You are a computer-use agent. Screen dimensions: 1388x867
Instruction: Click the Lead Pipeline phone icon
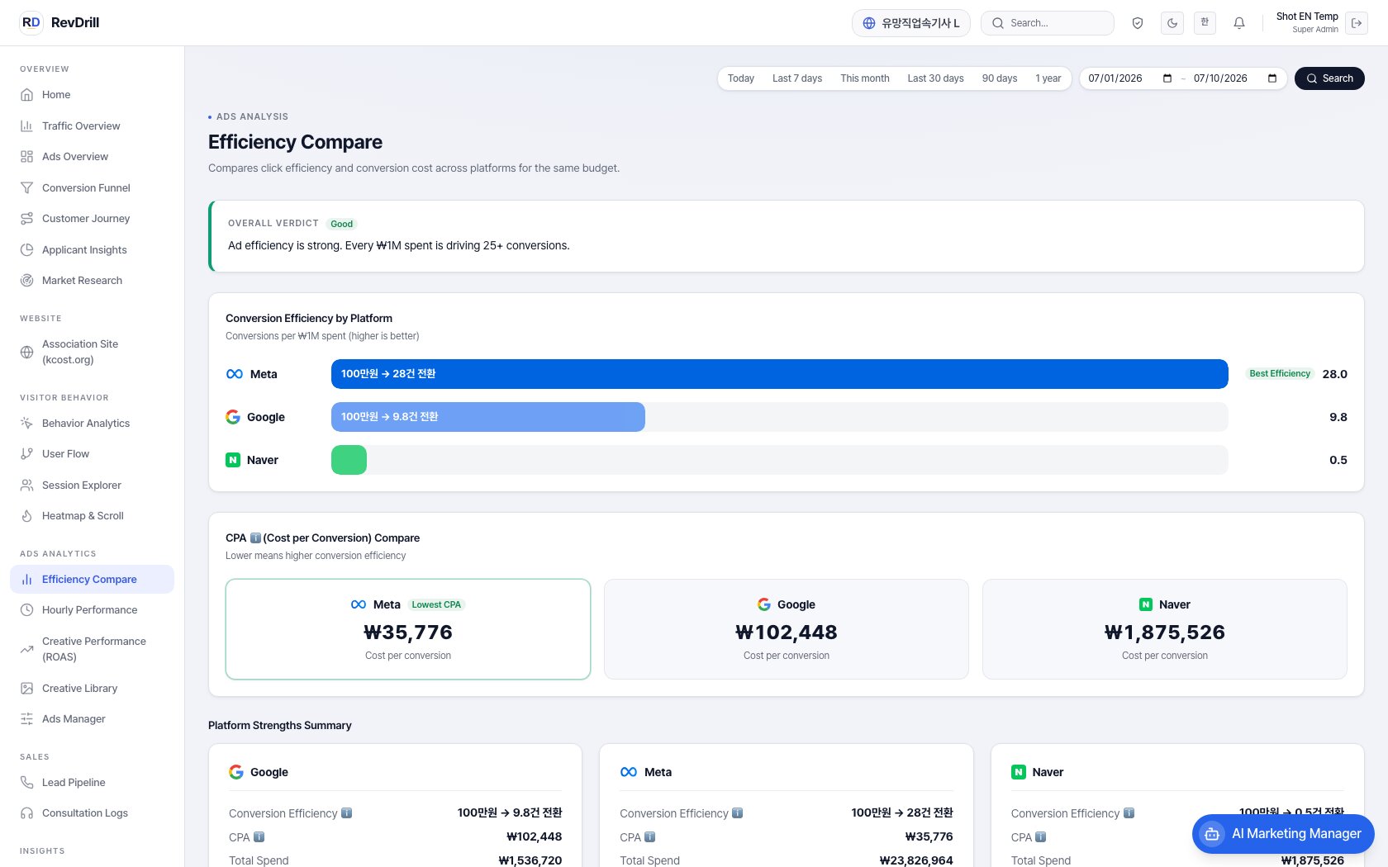click(27, 782)
